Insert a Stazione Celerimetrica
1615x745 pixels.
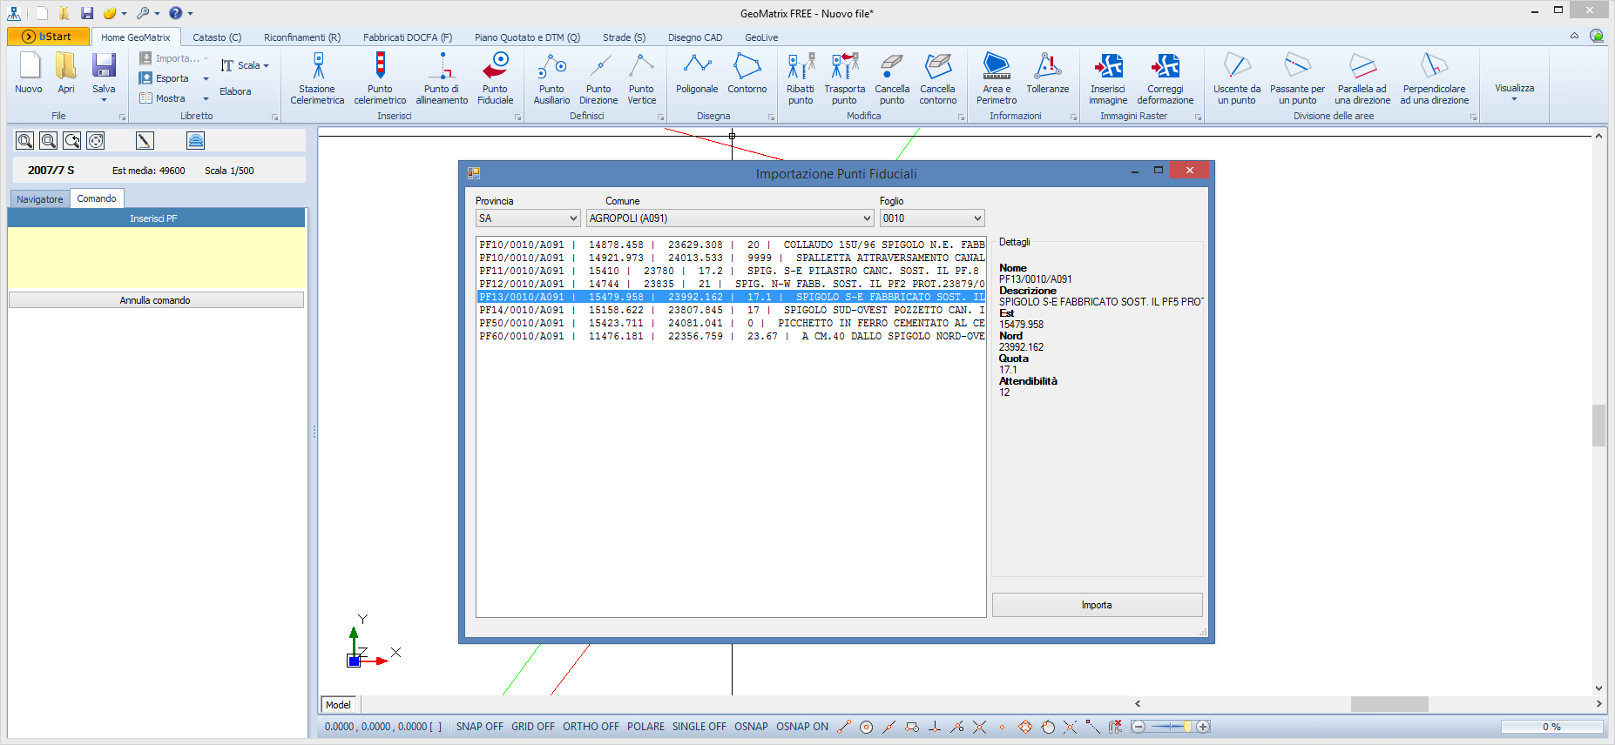tap(317, 78)
